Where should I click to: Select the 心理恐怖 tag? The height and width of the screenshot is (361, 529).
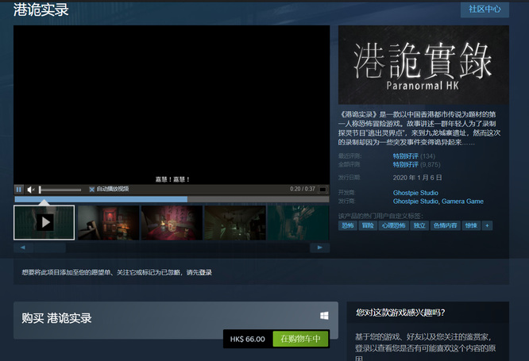pyautogui.click(x=393, y=225)
